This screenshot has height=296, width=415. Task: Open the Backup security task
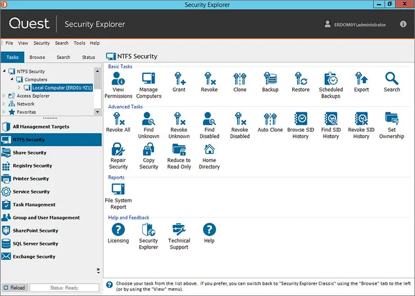(270, 82)
